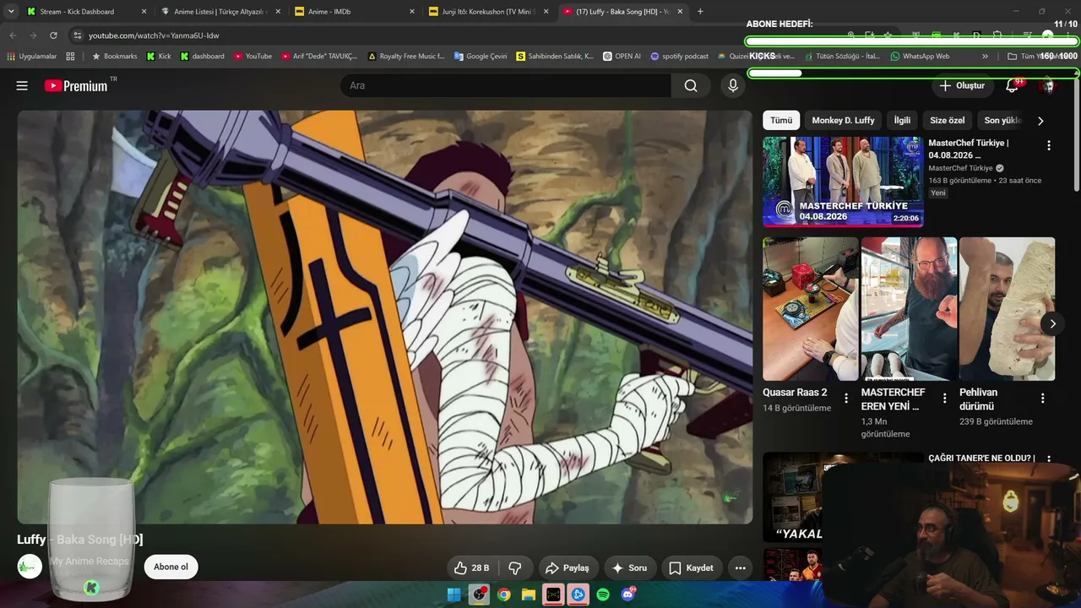Screen dimensions: 1081x608
Task: Open the spotify podcast bookmark
Action: point(679,57)
